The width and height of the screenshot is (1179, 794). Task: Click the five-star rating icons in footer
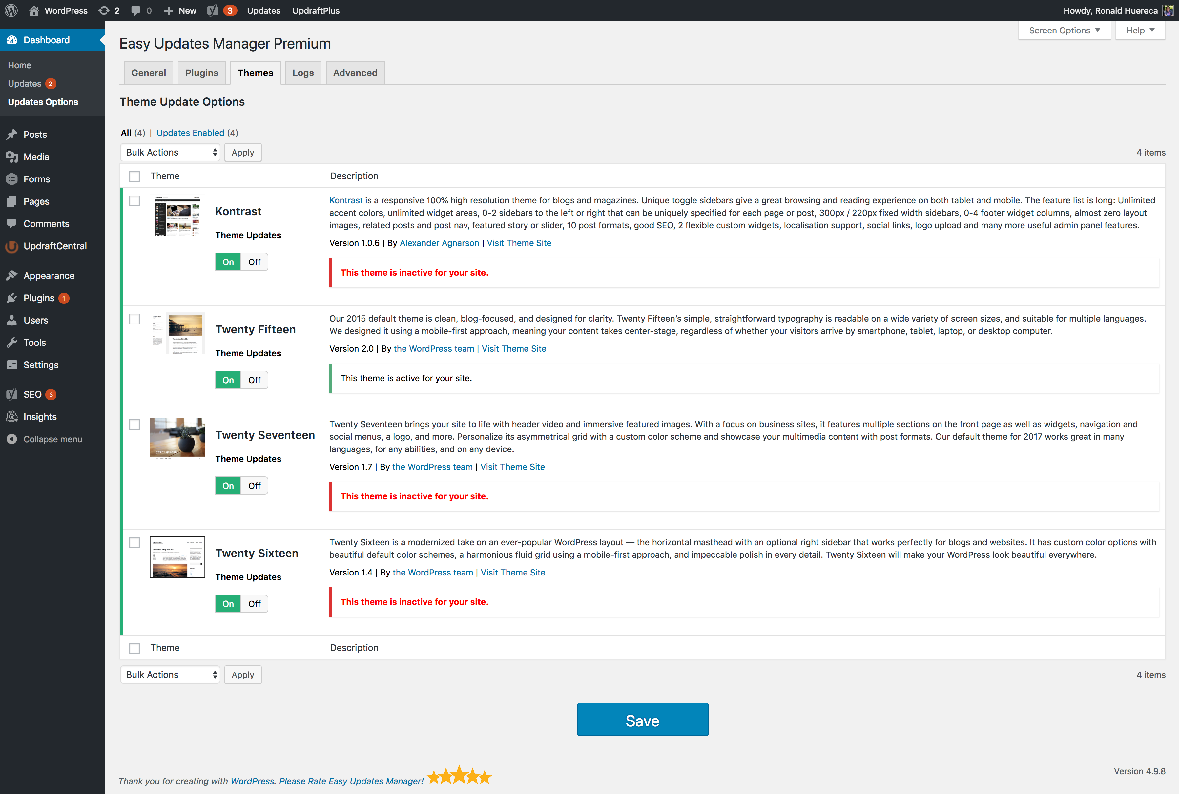459,775
